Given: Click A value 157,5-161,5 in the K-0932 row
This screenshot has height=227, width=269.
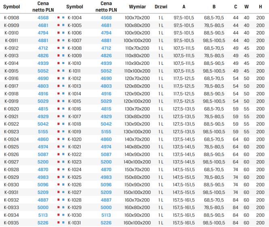Looking at the screenshot, I should click(184, 200).
